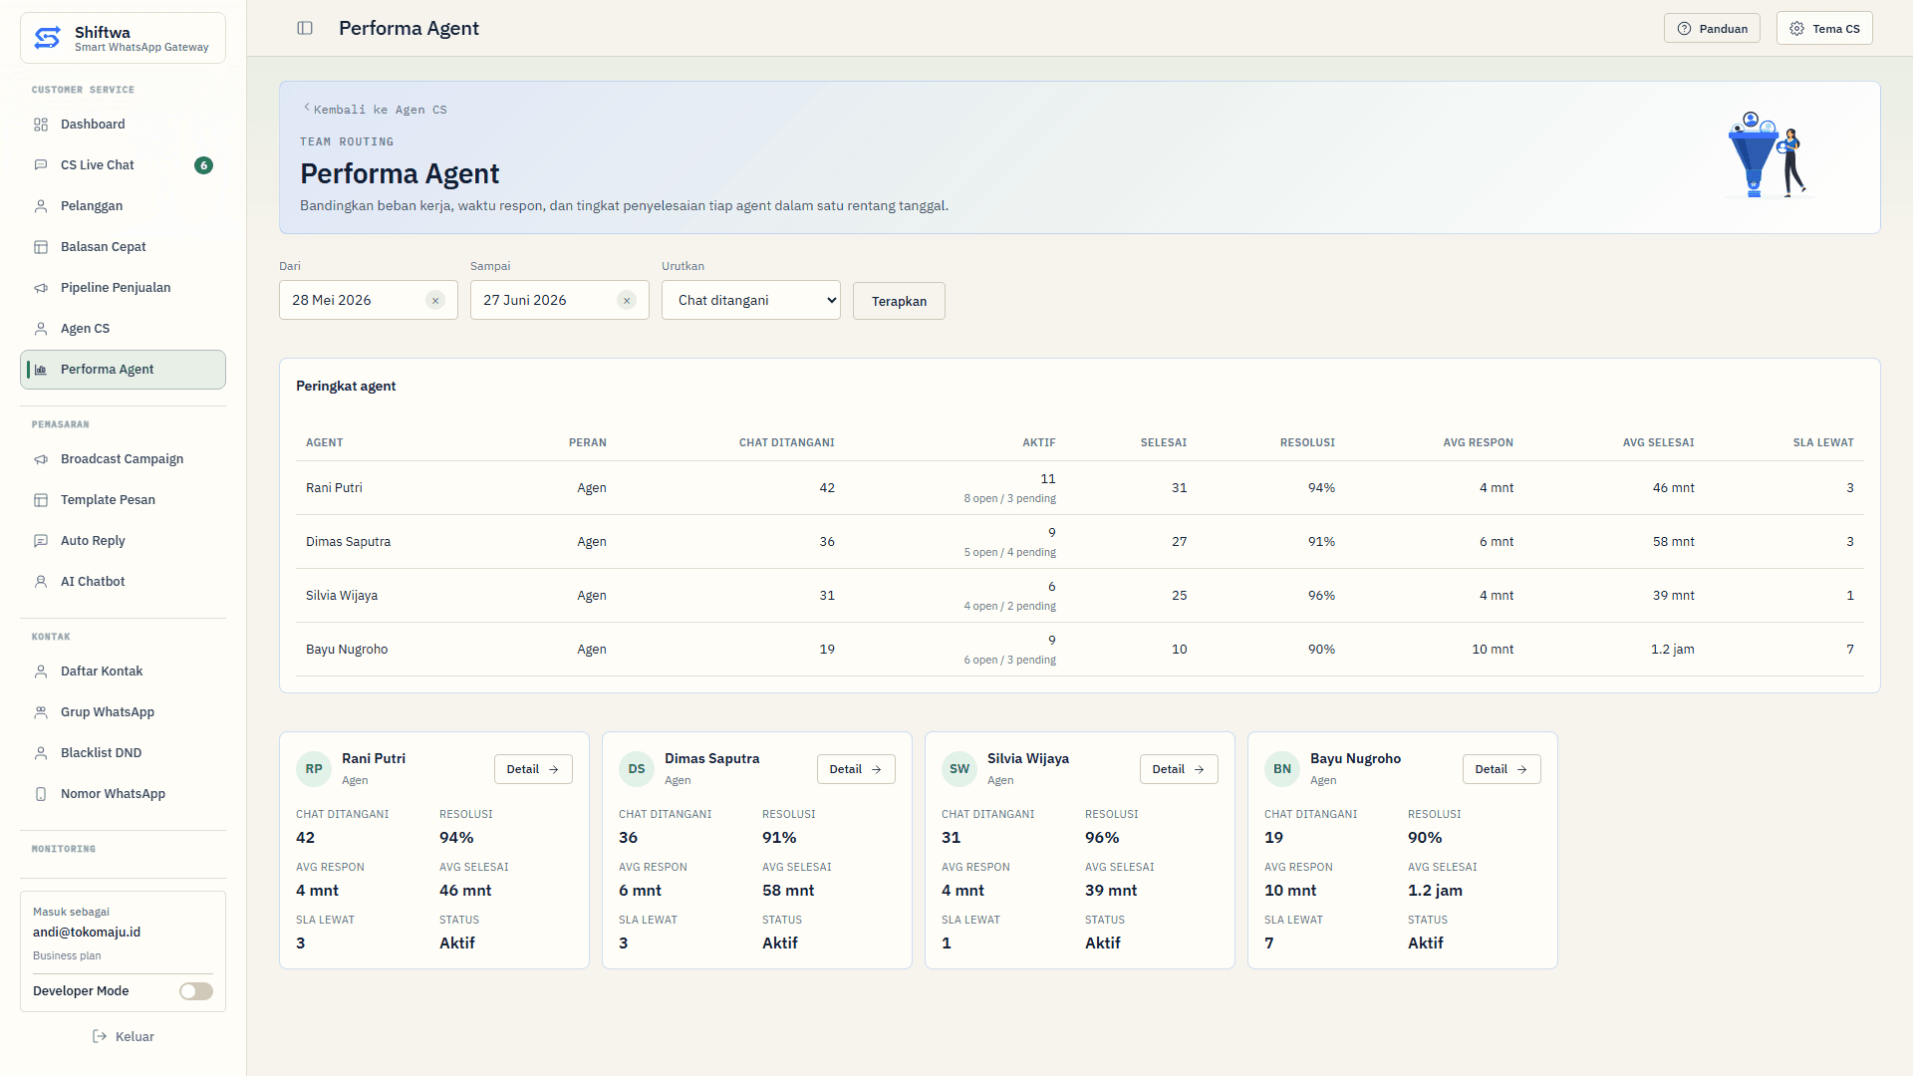This screenshot has height=1076, width=1913.
Task: Open Balasan Cepat page
Action: pyautogui.click(x=123, y=247)
